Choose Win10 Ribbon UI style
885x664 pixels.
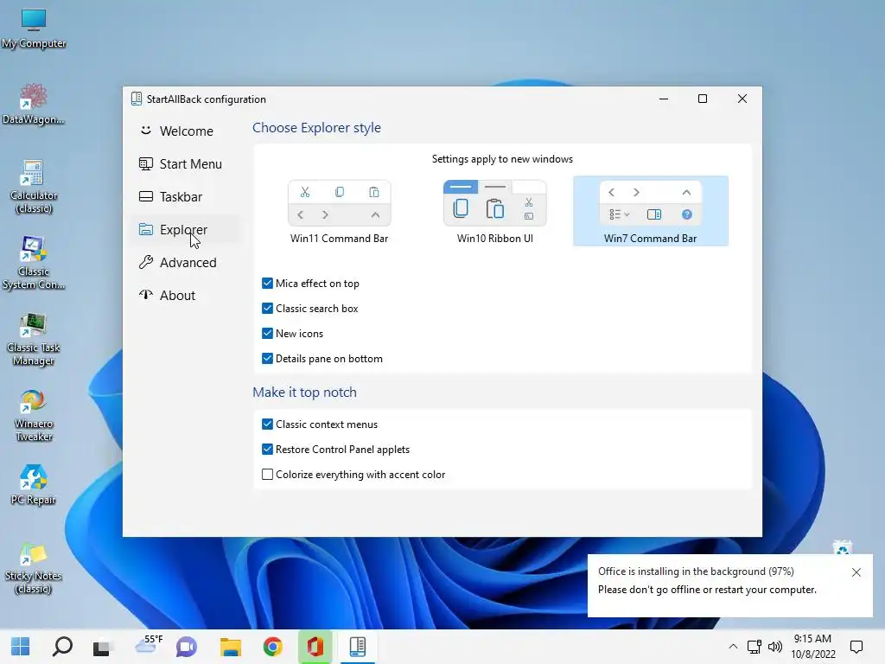coord(495,211)
